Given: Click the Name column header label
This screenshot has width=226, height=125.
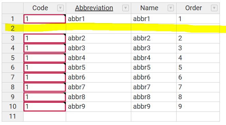Looking at the screenshot, I should 149,8.
